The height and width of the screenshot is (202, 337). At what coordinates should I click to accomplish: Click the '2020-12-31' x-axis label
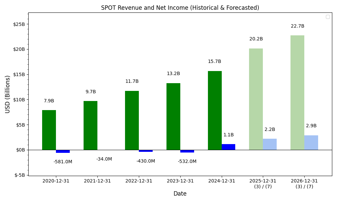pyautogui.click(x=56, y=181)
